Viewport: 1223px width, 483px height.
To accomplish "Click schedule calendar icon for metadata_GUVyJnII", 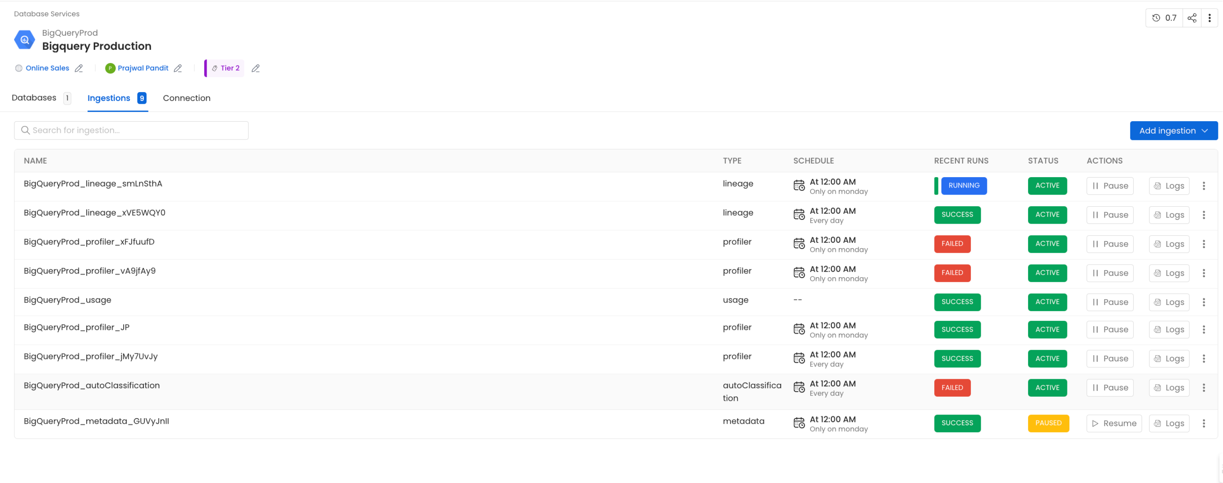I will click(x=799, y=423).
